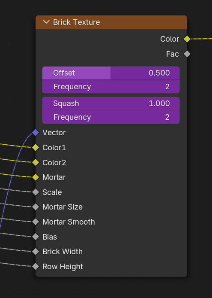The width and height of the screenshot is (212, 298).
Task: Click the Vector input socket
Action: (36, 133)
